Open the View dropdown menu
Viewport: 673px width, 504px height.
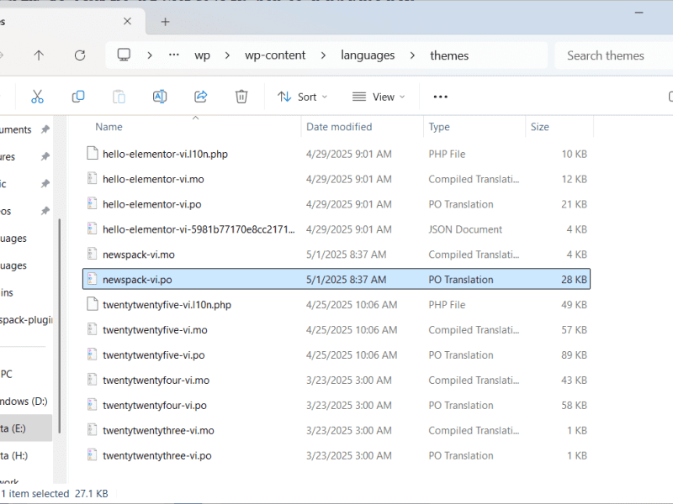(378, 97)
